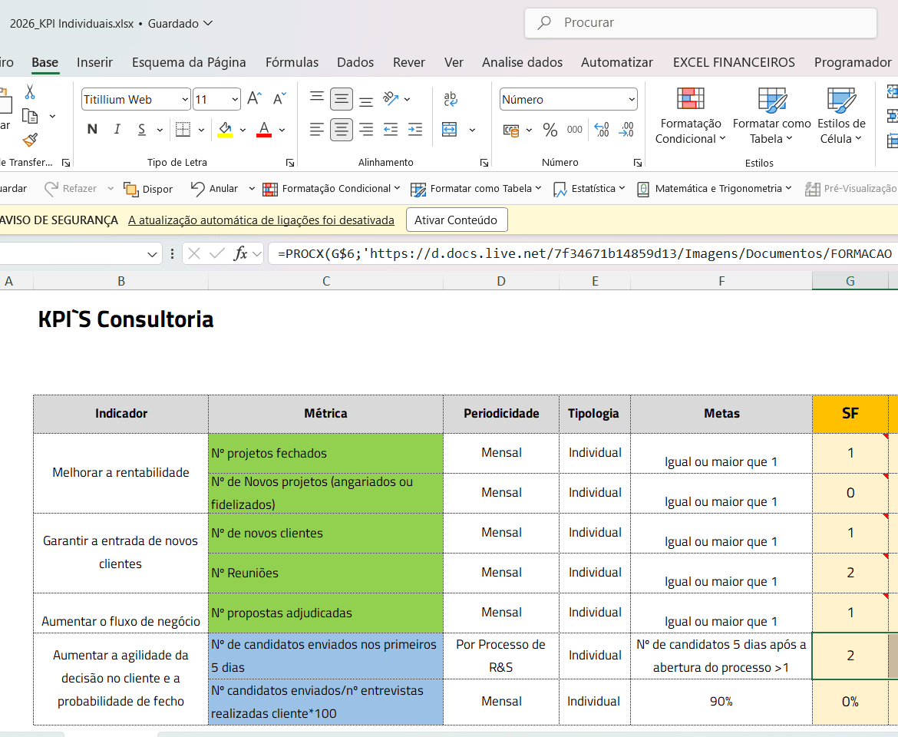
Task: Align text left icon
Action: point(317,130)
